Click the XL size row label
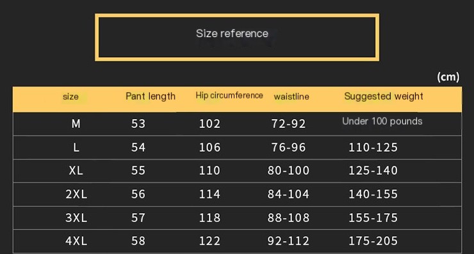The width and height of the screenshot is (474, 254). 76,171
